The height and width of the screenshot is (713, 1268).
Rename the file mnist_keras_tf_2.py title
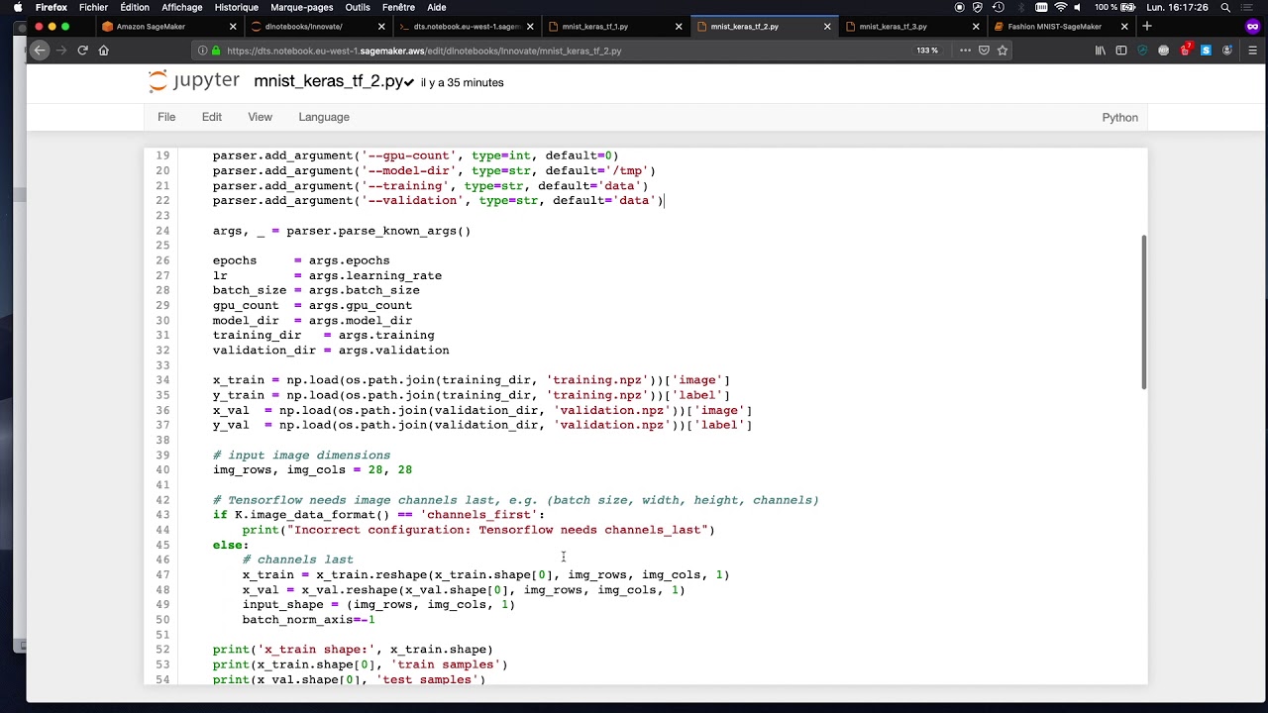point(328,82)
